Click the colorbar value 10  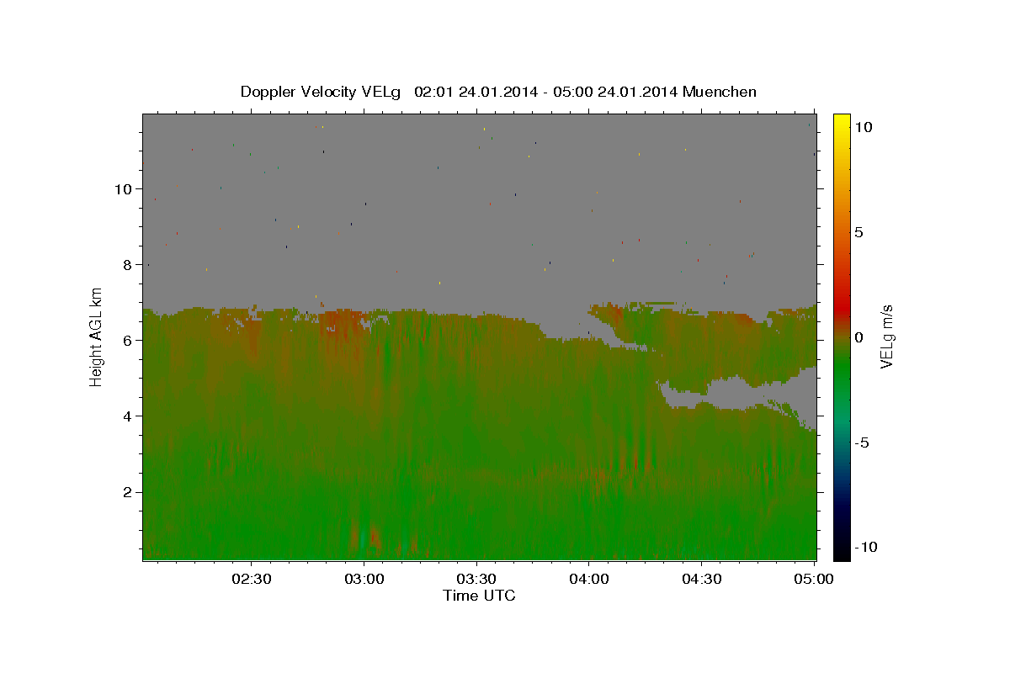point(863,126)
